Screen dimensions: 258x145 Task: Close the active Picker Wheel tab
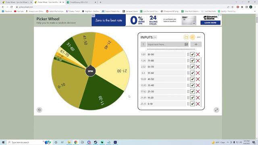[63, 2]
